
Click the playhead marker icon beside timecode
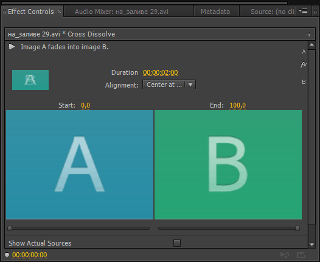(7, 255)
